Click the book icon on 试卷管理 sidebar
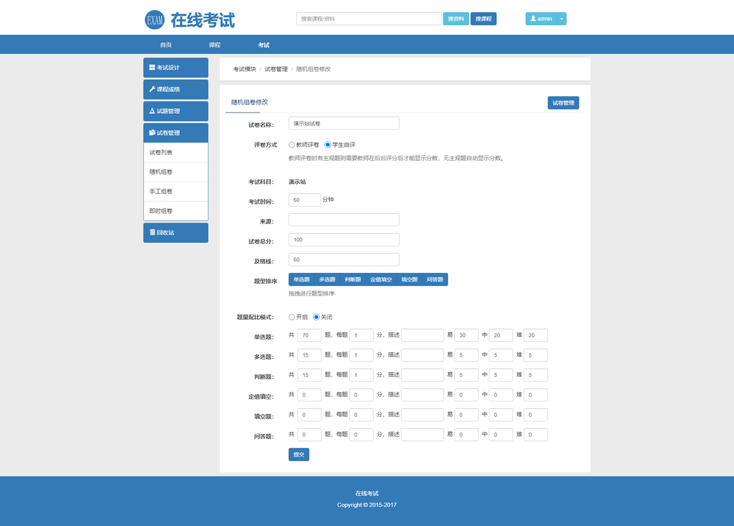 pyautogui.click(x=151, y=132)
